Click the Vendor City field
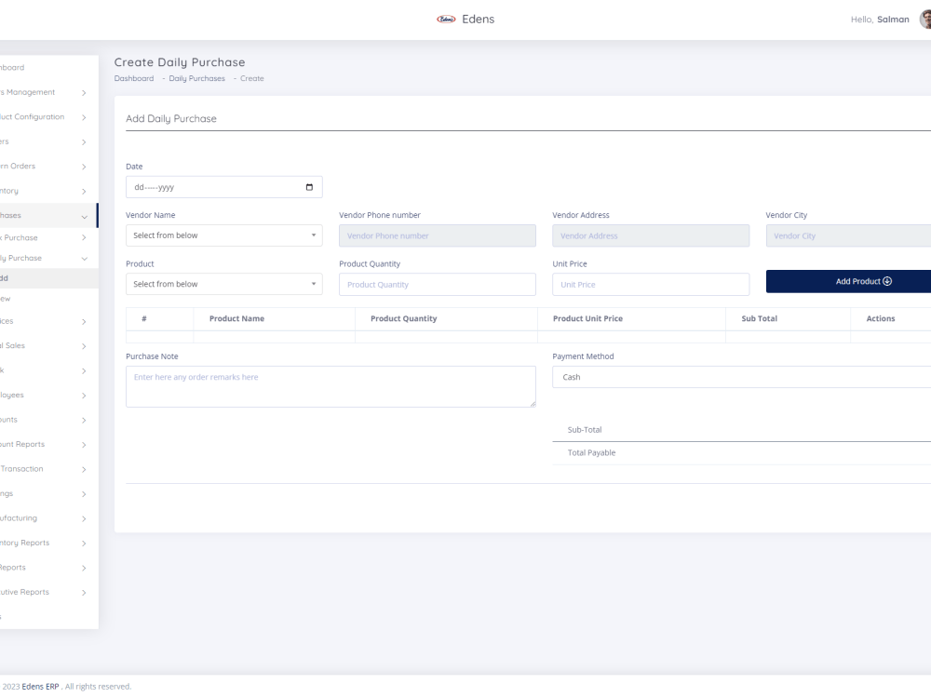The width and height of the screenshot is (931, 698). click(848, 235)
